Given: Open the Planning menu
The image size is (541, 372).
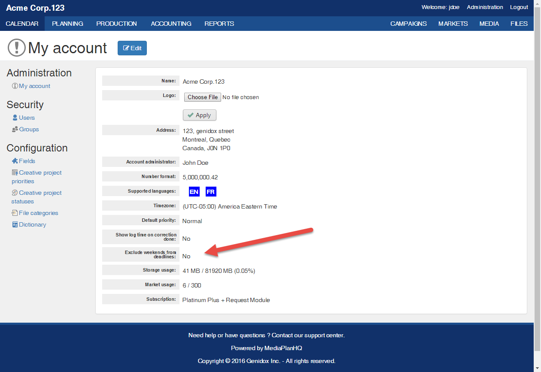Looking at the screenshot, I should 67,24.
